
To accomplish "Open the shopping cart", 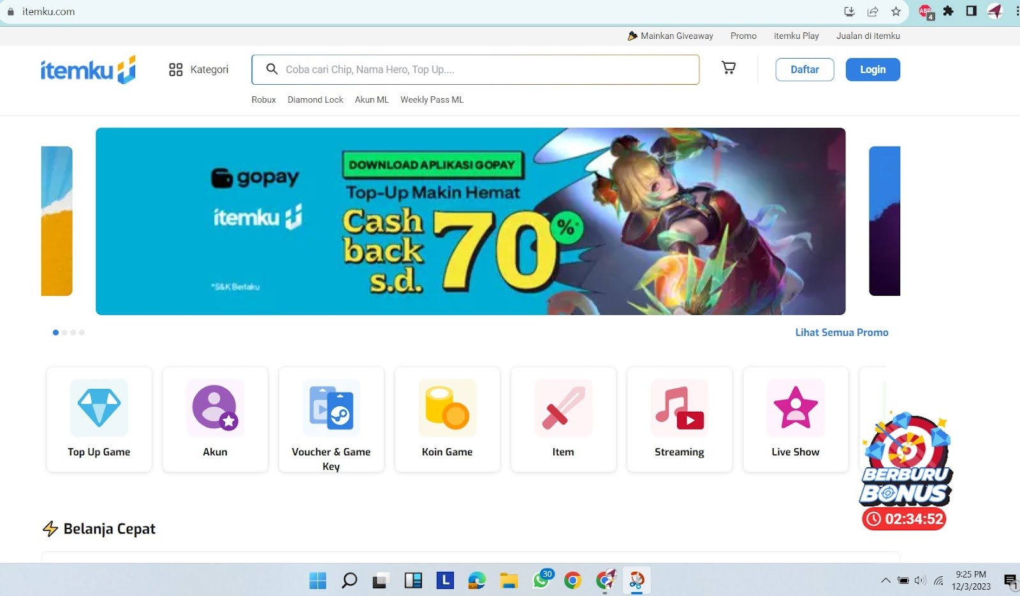I will (x=728, y=68).
